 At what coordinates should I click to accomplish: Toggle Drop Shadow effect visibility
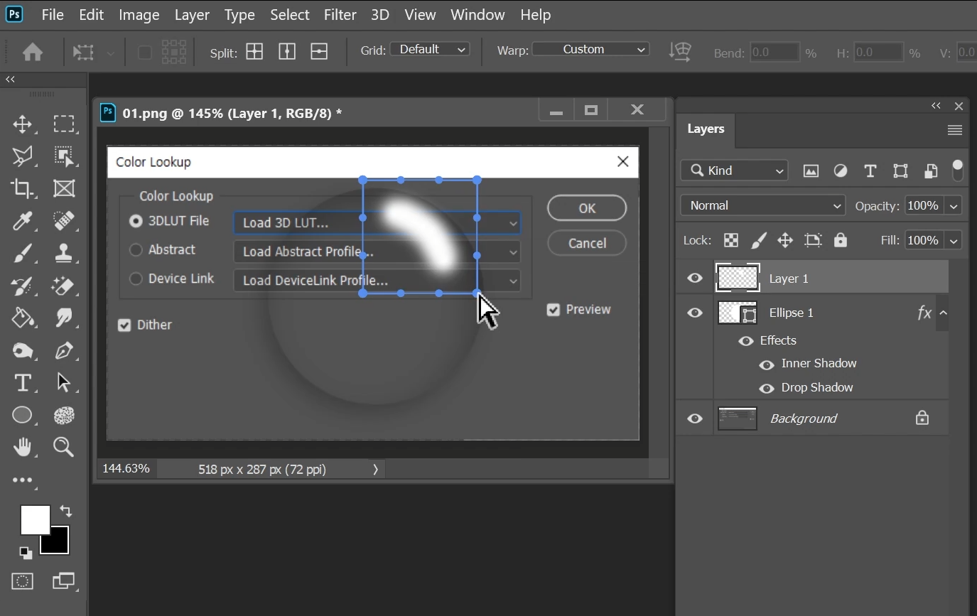coord(767,389)
